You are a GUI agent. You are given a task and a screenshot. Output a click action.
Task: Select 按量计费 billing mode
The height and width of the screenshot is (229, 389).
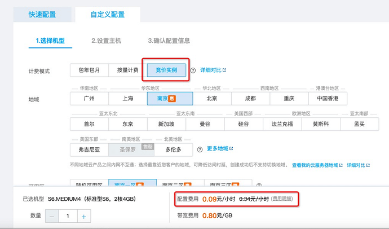pos(128,70)
